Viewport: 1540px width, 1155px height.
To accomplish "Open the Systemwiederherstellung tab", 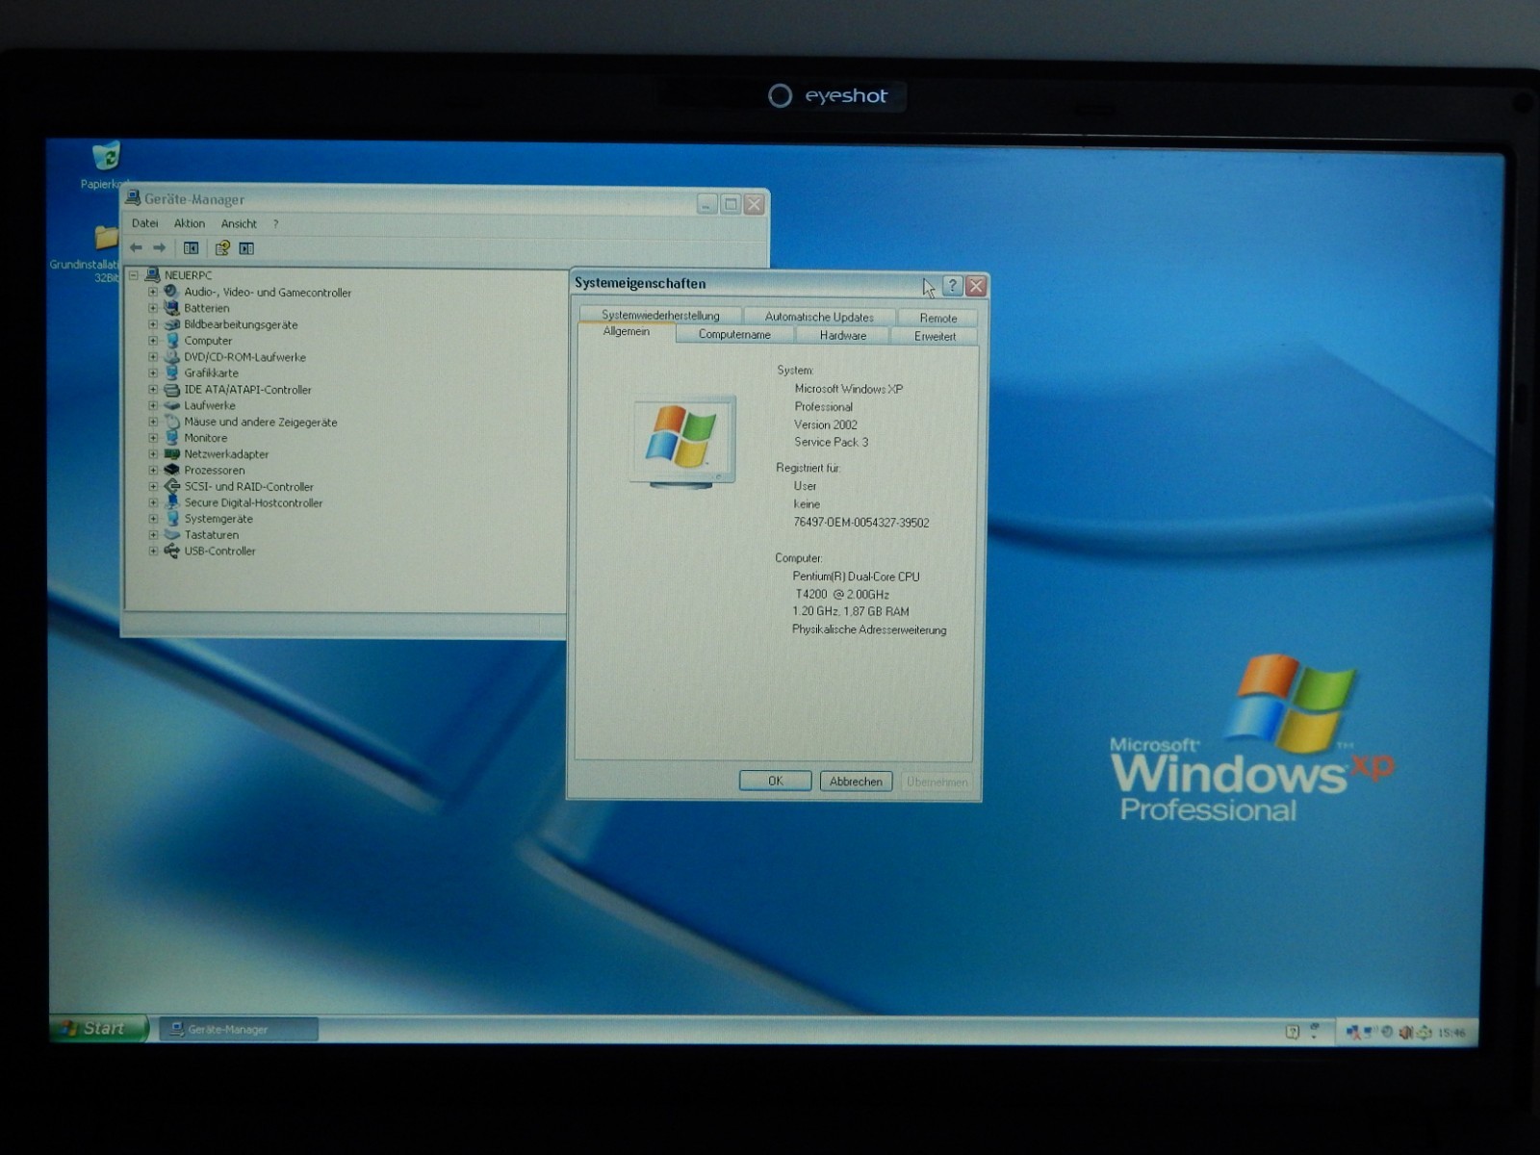I will pyautogui.click(x=660, y=316).
